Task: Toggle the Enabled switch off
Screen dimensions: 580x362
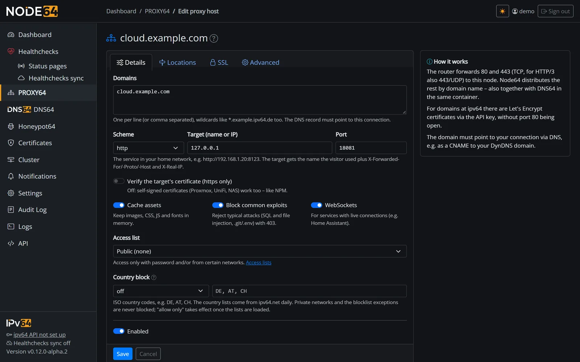Action: [x=119, y=331]
